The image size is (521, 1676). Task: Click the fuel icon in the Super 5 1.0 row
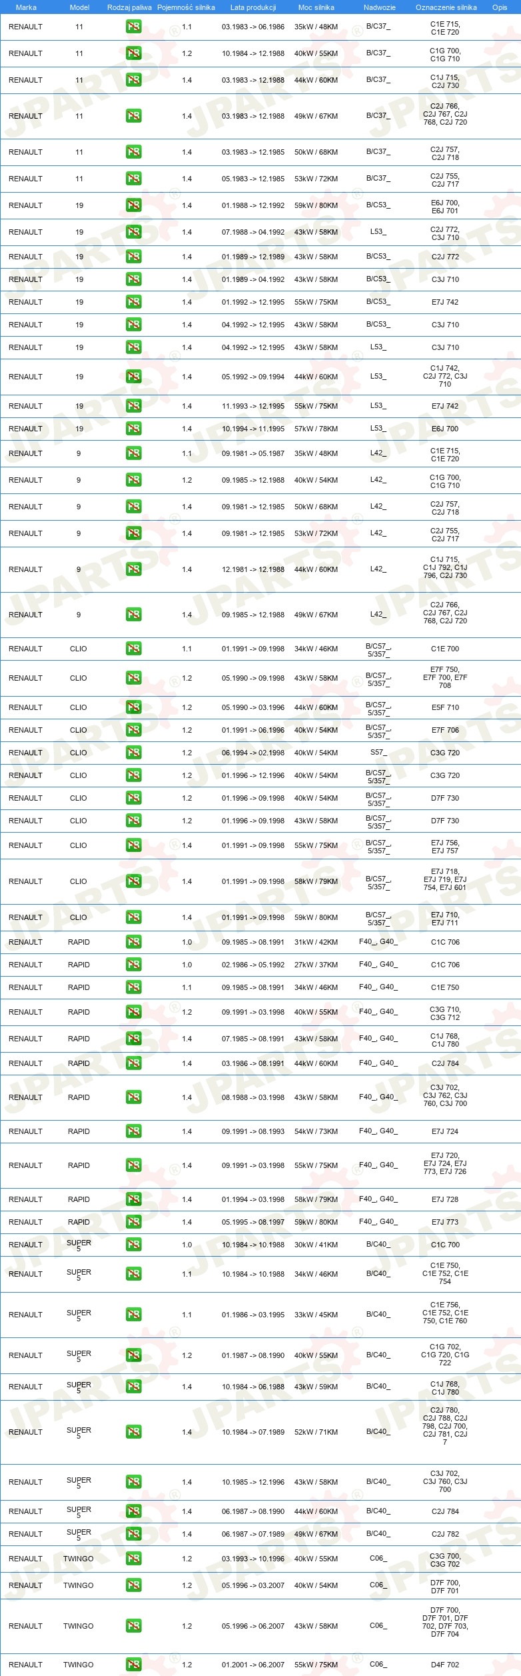[133, 1245]
